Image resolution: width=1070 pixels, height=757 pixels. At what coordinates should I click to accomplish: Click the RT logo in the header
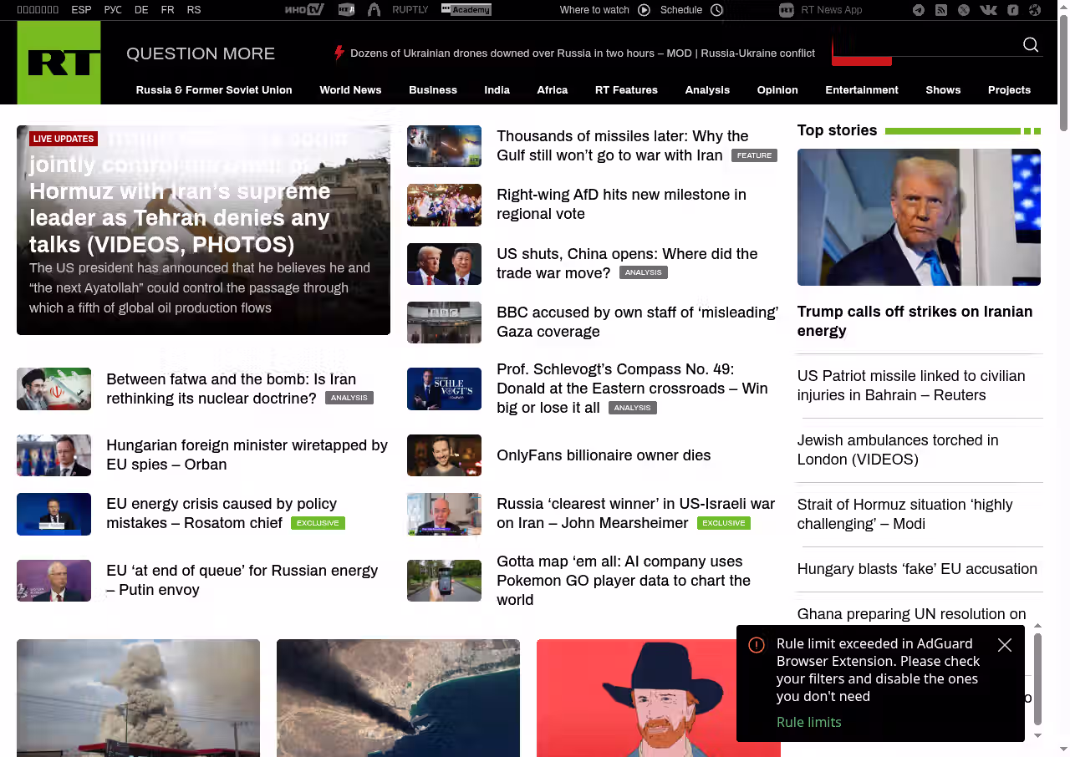click(x=59, y=63)
